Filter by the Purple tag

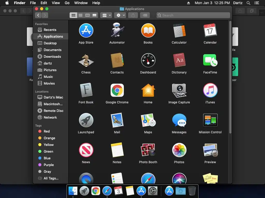click(x=51, y=165)
